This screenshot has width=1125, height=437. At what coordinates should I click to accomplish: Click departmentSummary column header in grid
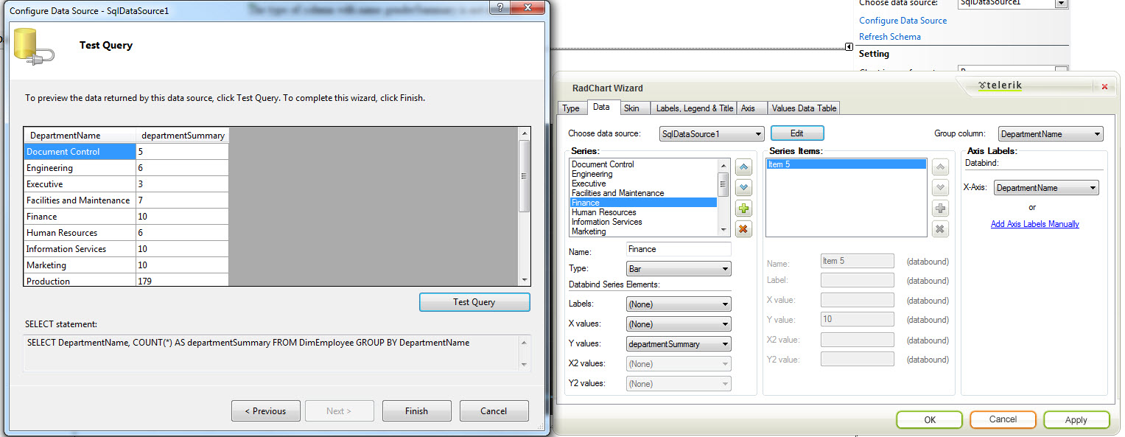[x=182, y=136]
